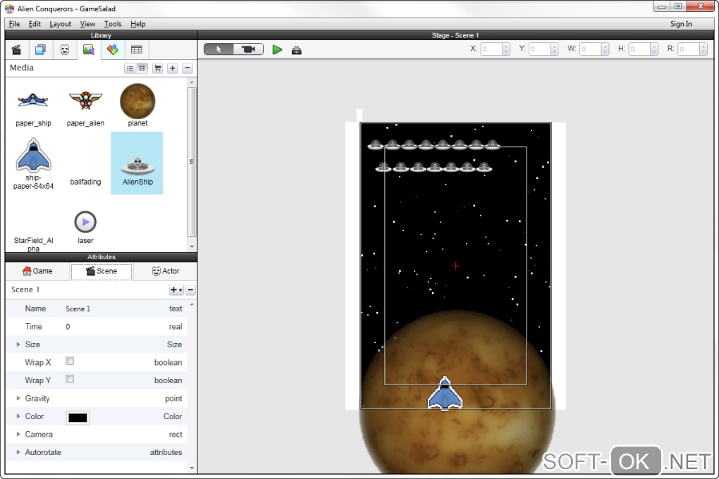The image size is (719, 479).
Task: Add new media with plus button
Action: (x=173, y=68)
